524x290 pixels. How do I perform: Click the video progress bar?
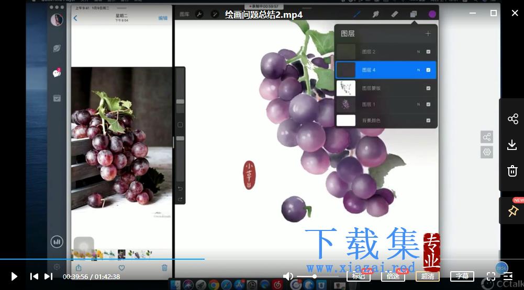pyautogui.click(x=262, y=259)
